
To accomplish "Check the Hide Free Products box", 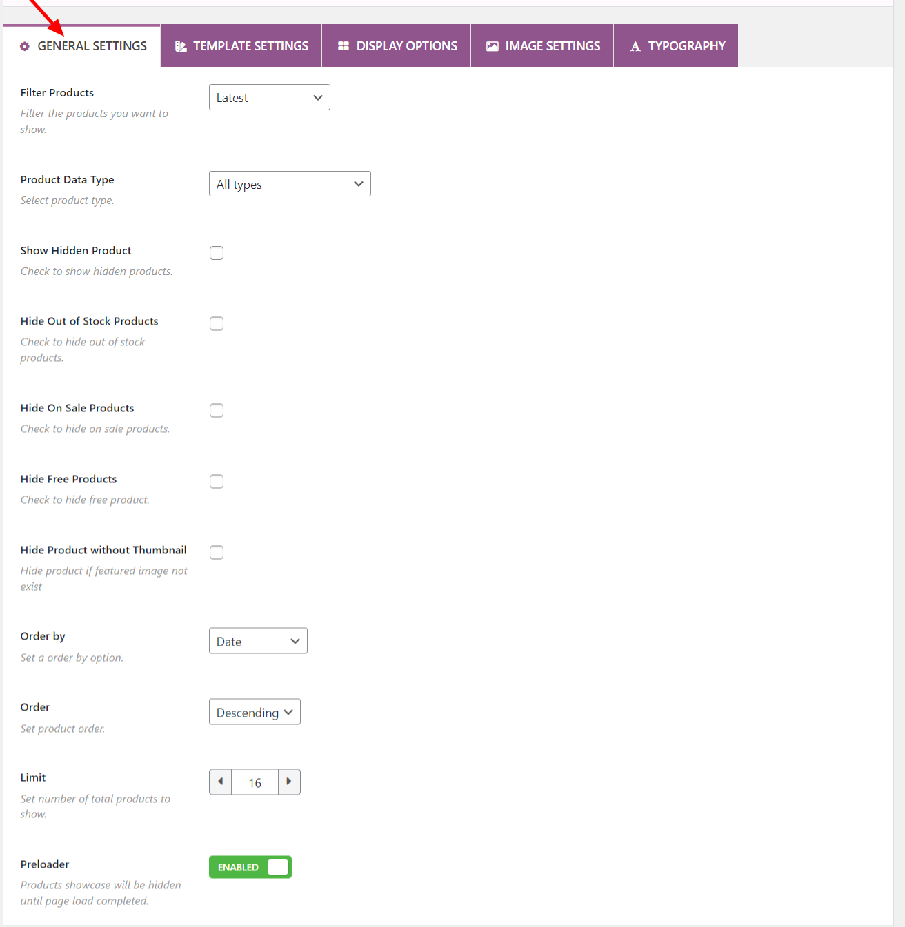I will 216,481.
